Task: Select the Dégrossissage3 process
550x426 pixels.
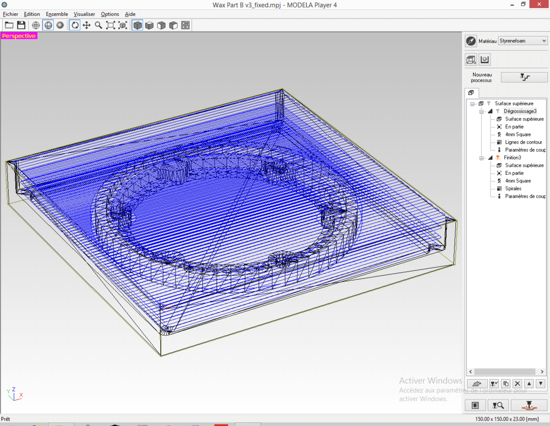Action: [x=520, y=111]
